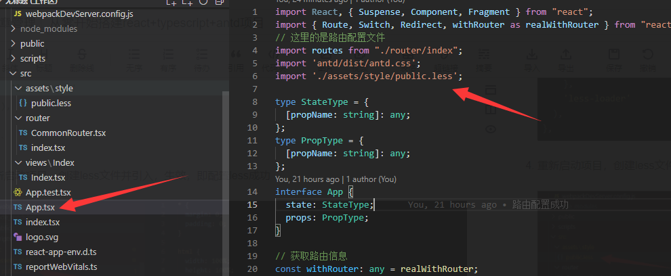Click the New File icon in explorer header
The height and width of the screenshot is (276, 671).
coord(171,2)
